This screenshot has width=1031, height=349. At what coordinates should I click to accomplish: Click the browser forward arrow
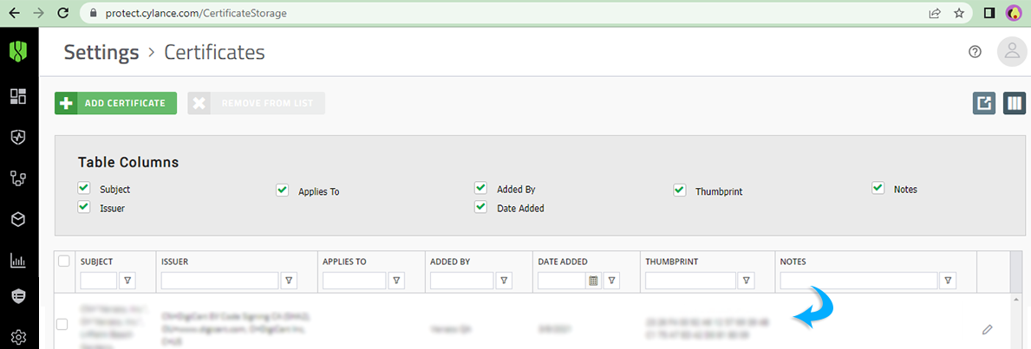click(x=38, y=12)
